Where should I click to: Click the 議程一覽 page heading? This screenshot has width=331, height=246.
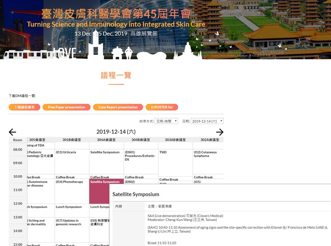tap(116, 75)
